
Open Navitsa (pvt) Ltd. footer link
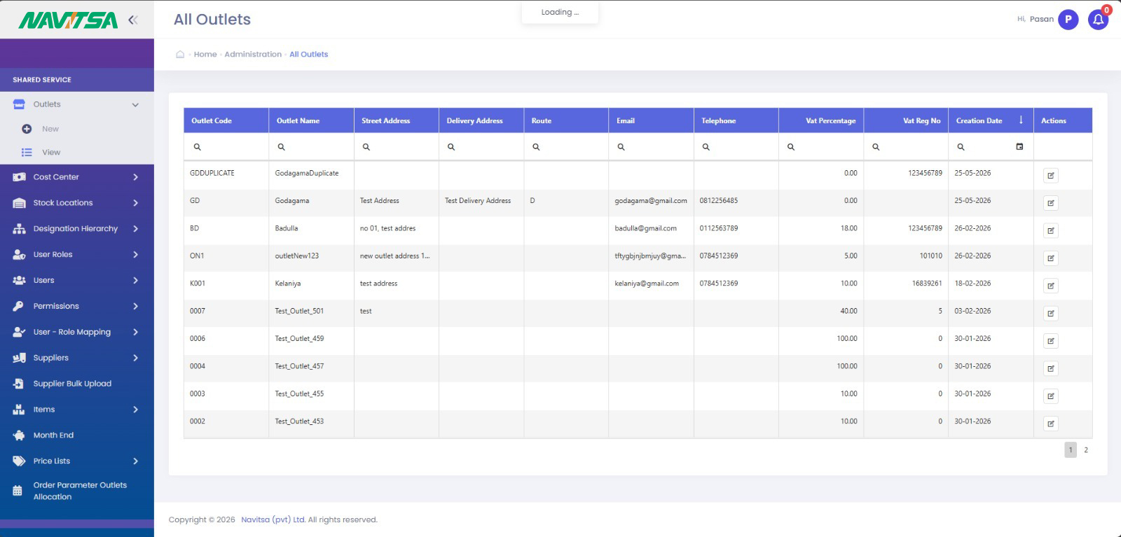(x=273, y=519)
